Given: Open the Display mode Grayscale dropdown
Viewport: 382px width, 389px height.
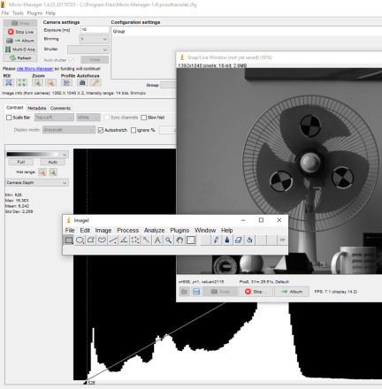Looking at the screenshot, I should click(x=69, y=130).
